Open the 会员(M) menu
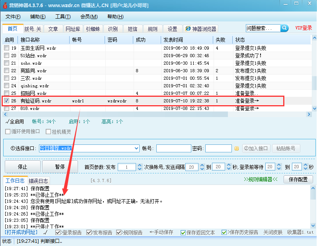Screen dimensions: 317x246 89,17
